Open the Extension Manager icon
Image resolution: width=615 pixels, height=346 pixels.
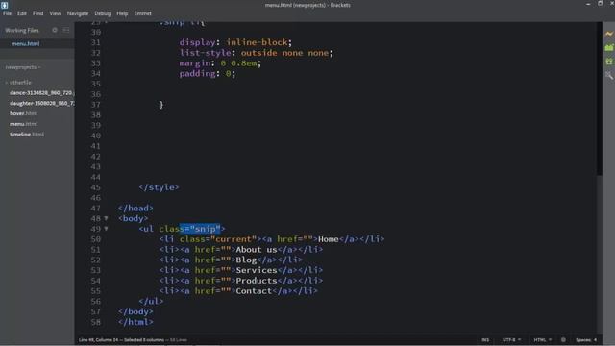coord(608,47)
